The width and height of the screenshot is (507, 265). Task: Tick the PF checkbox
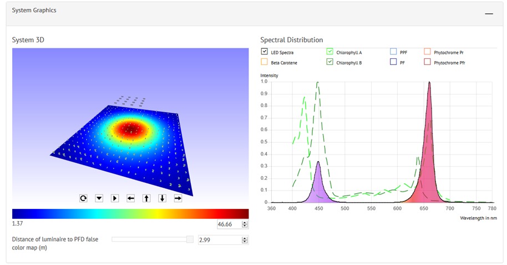pos(393,62)
